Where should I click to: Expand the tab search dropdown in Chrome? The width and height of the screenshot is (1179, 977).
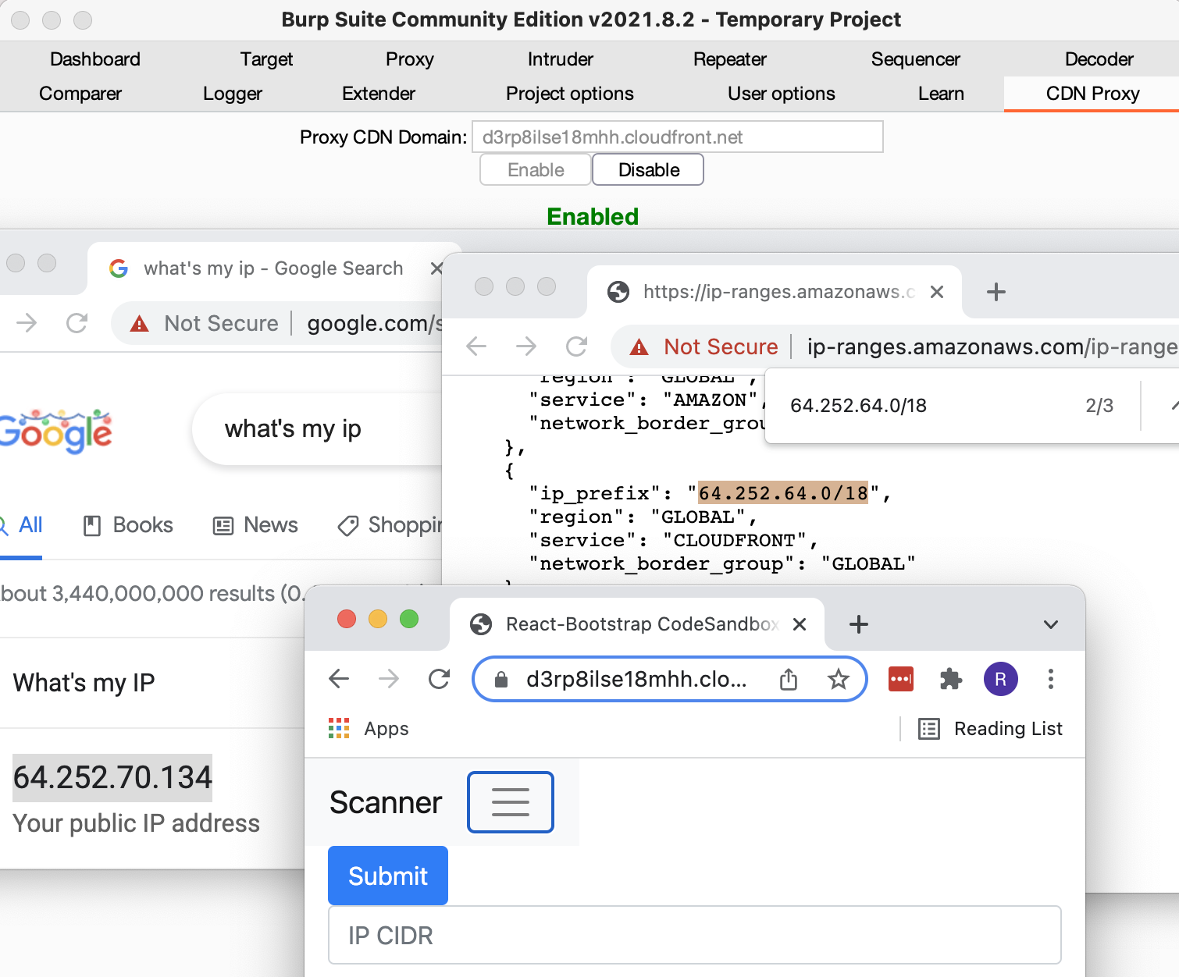(1051, 624)
